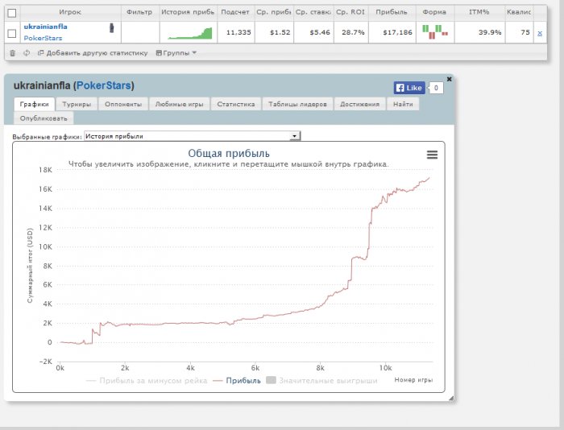Check the ukrainianfla row checkbox
This screenshot has width=564, height=430.
[x=12, y=33]
